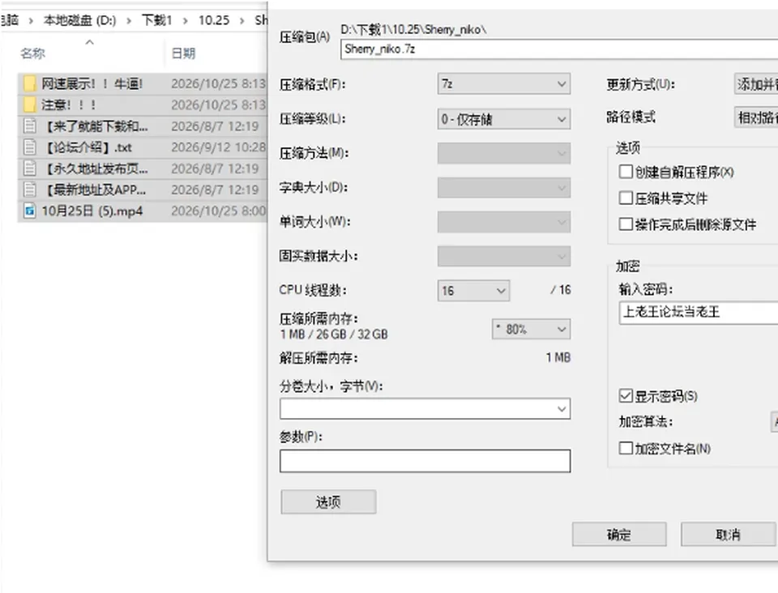Screen dimensions: 778x593
Task: Untick the 显示密码 checkbox
Action: [626, 395]
